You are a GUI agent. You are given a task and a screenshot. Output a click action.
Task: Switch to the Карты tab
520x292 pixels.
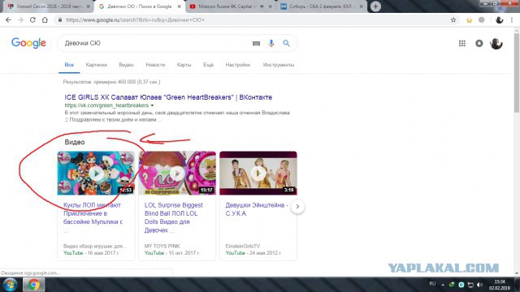point(184,65)
